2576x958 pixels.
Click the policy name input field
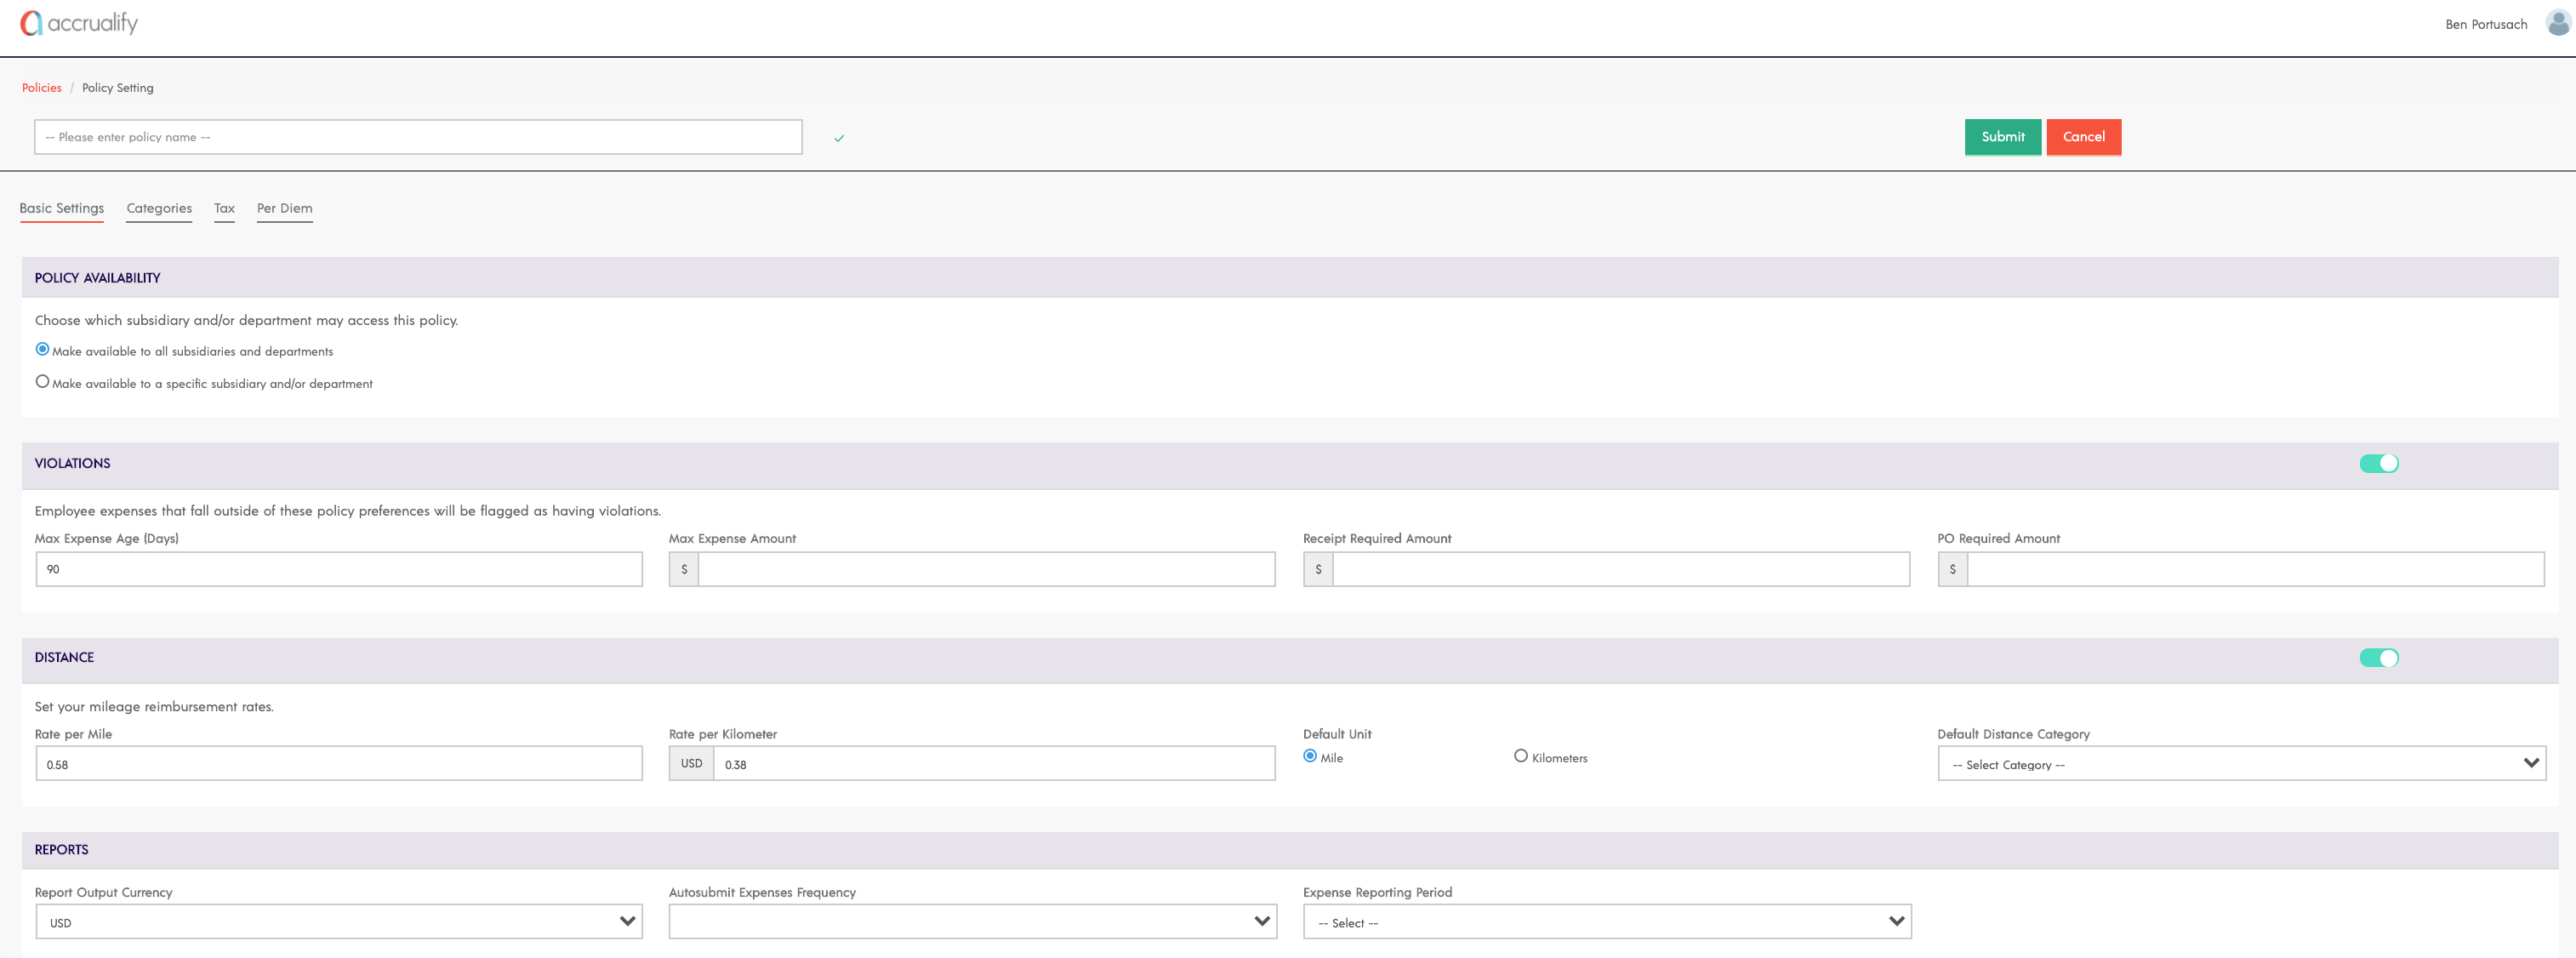pos(418,137)
